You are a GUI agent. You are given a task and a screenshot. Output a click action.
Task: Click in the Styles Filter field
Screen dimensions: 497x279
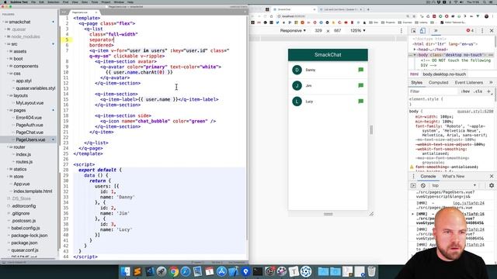click(433, 91)
